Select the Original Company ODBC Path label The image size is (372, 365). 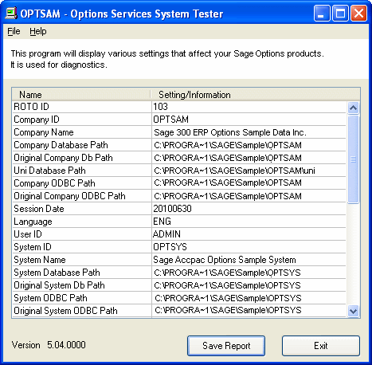click(x=69, y=196)
